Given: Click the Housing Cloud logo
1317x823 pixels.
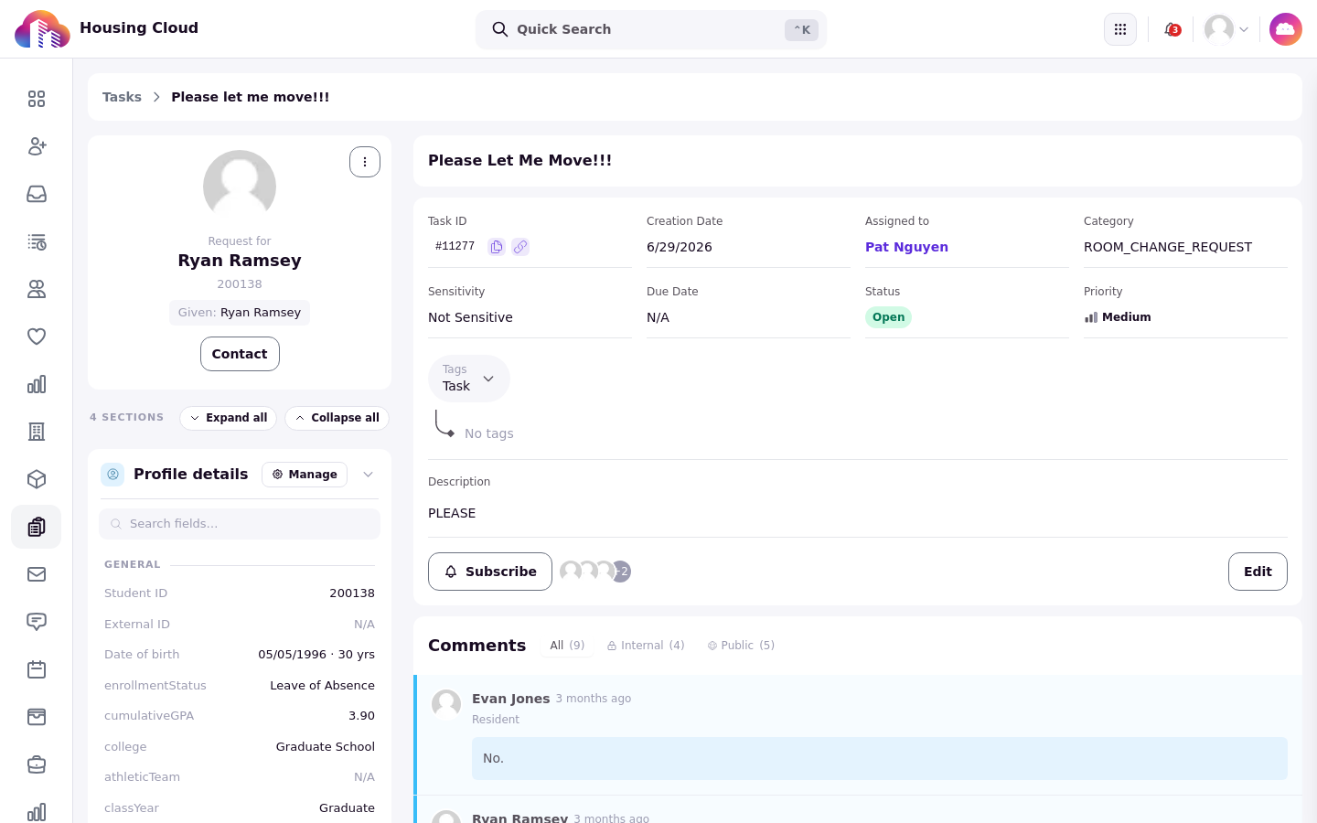Looking at the screenshot, I should [x=42, y=29].
